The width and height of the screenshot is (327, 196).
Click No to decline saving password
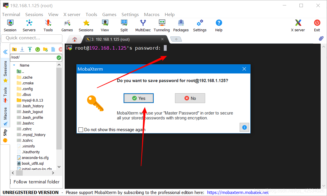click(190, 98)
